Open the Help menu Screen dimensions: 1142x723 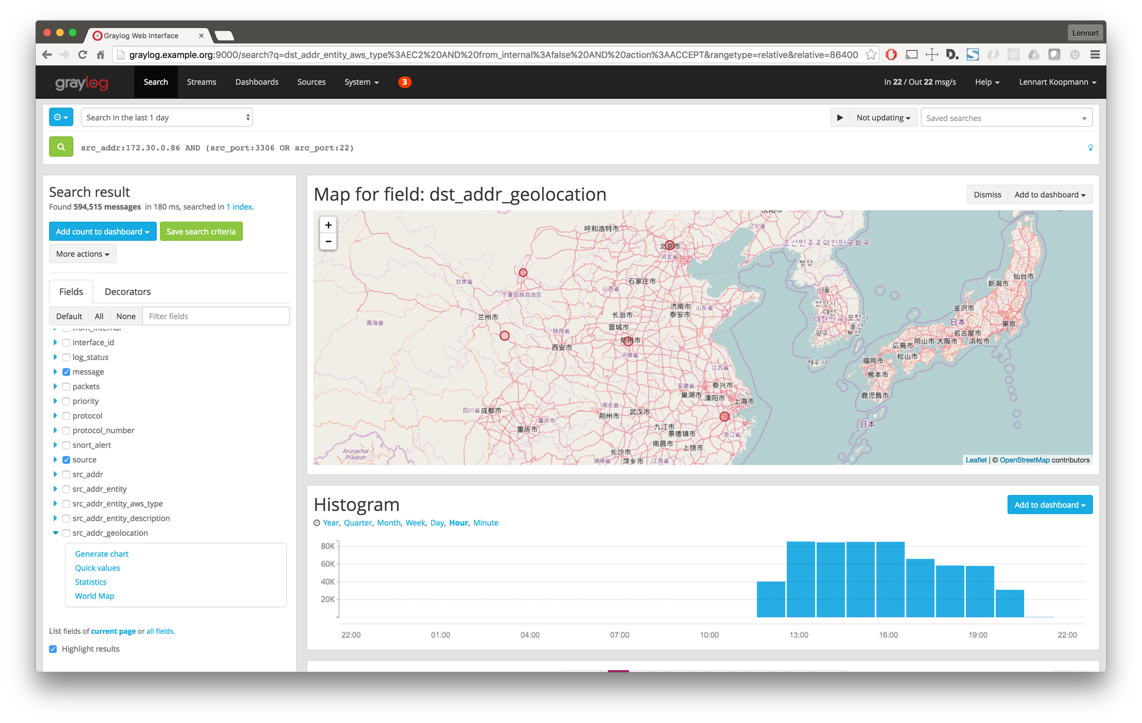(x=987, y=82)
